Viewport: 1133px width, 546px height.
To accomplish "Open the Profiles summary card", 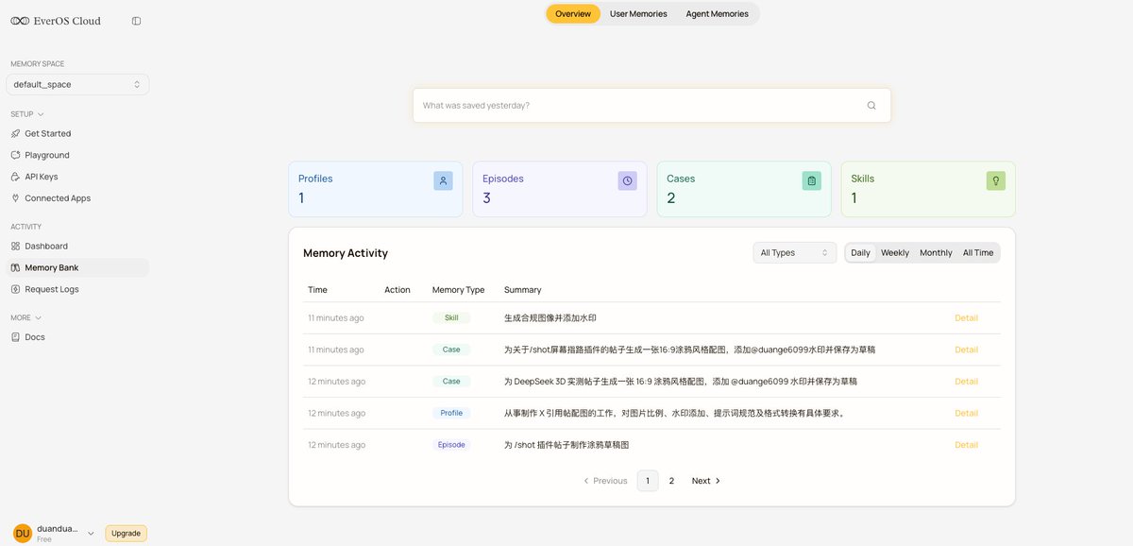I will (376, 189).
